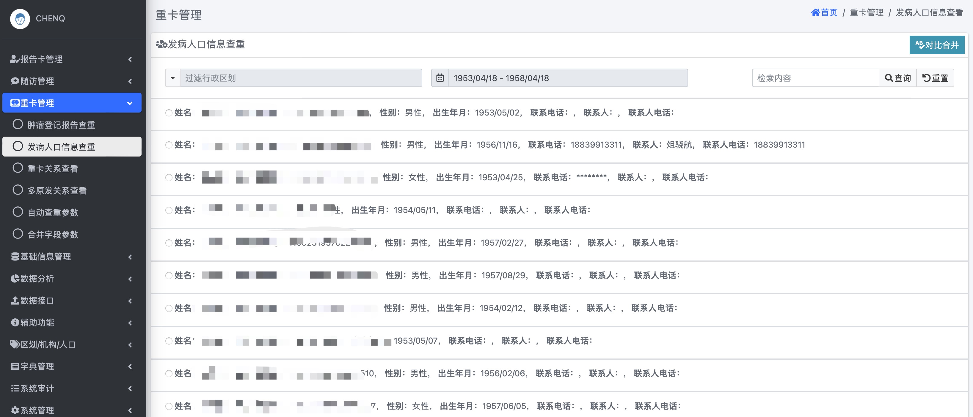
Task: Click the home icon in breadcrumb
Action: pos(815,12)
